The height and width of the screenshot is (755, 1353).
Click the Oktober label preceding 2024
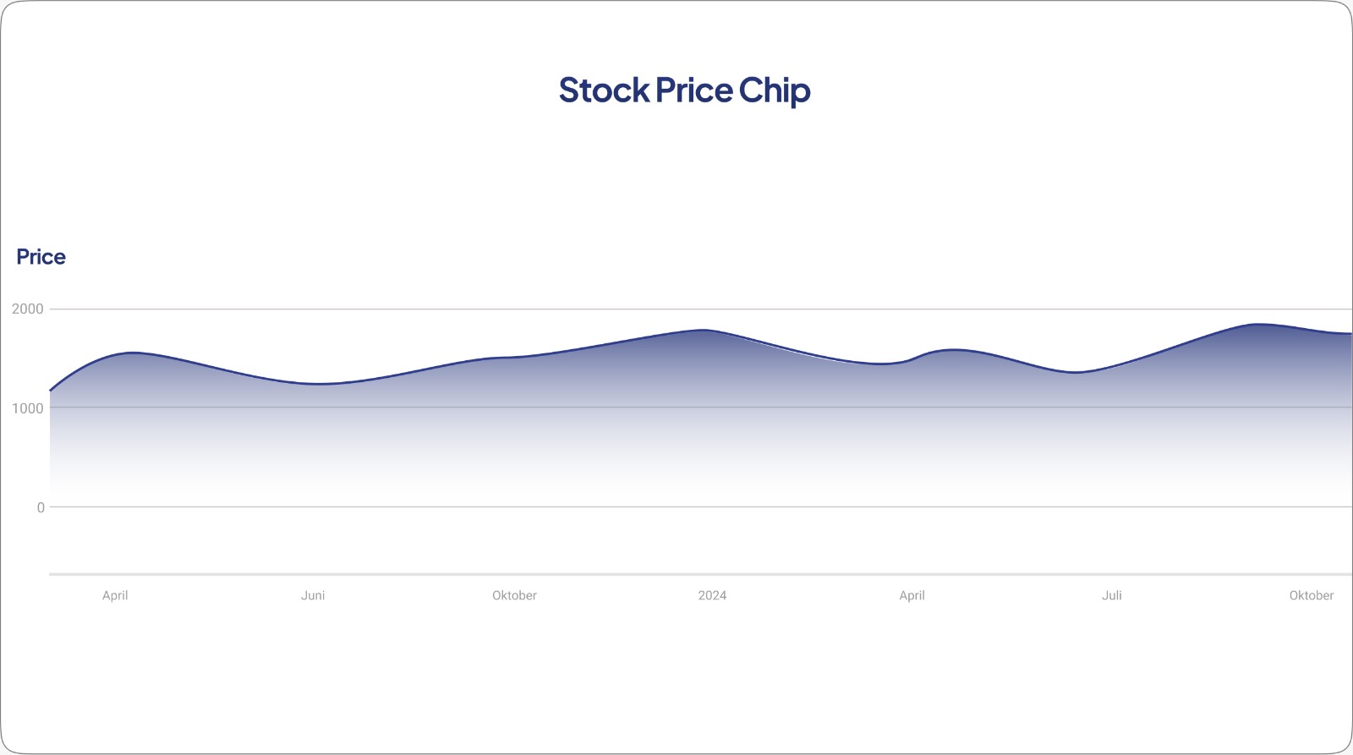pyautogui.click(x=514, y=595)
